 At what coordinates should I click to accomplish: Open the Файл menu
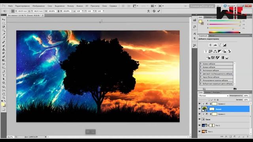10,6
